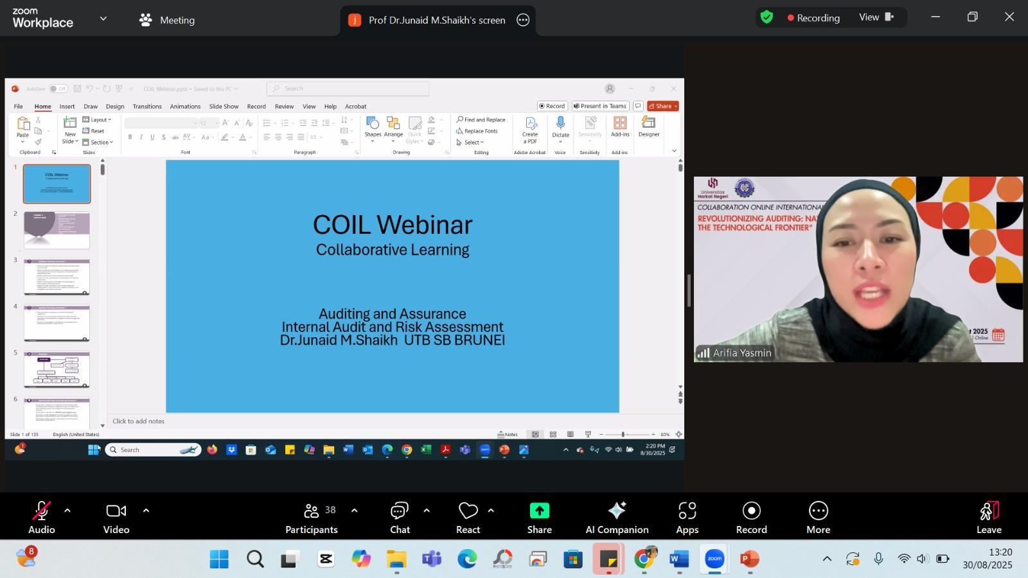
Task: Expand the video settings arrow
Action: [146, 511]
